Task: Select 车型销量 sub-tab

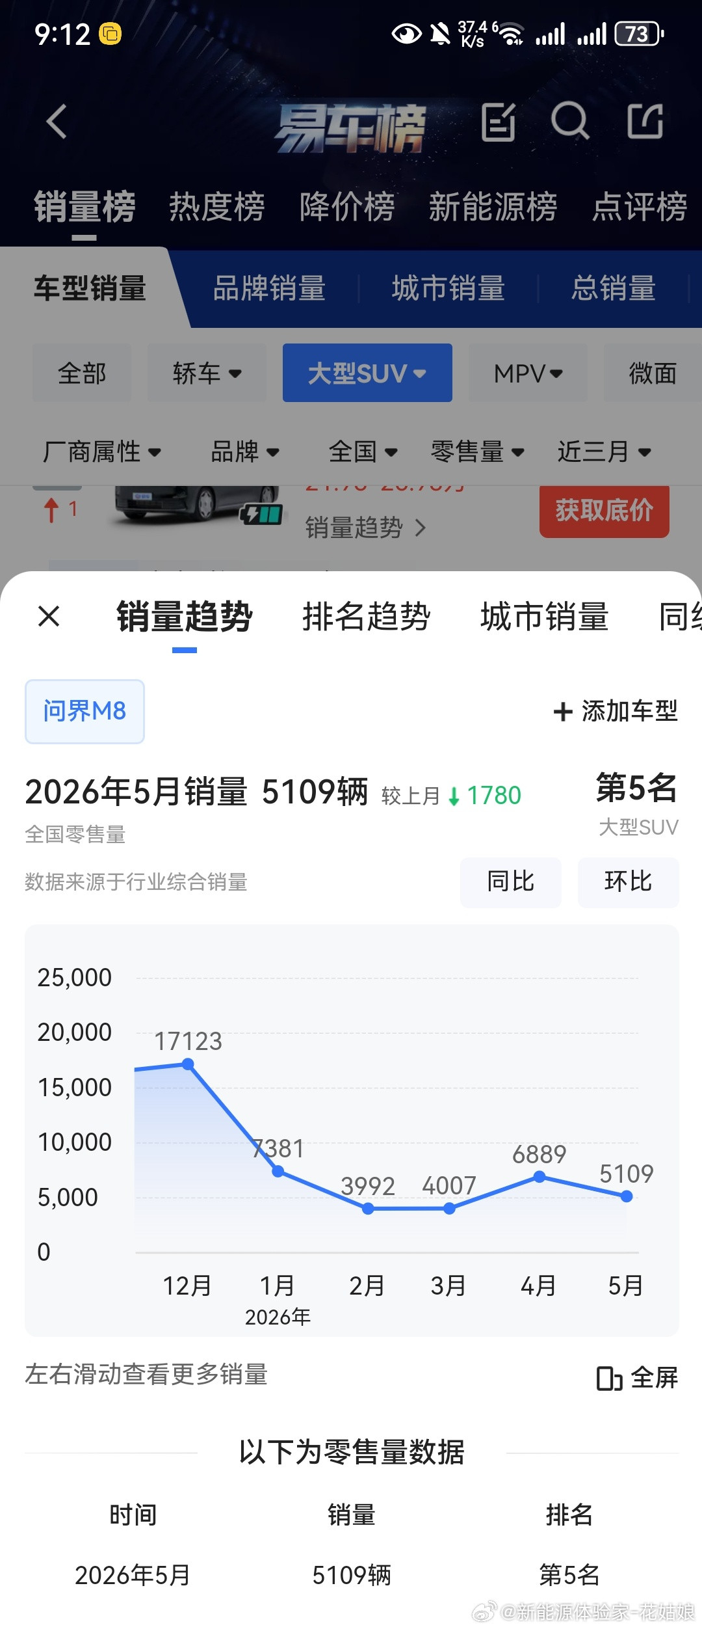Action: point(90,288)
